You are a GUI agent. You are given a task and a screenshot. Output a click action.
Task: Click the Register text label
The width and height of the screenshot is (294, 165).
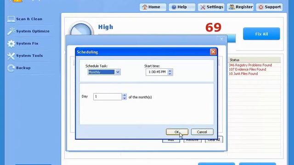pyautogui.click(x=244, y=7)
